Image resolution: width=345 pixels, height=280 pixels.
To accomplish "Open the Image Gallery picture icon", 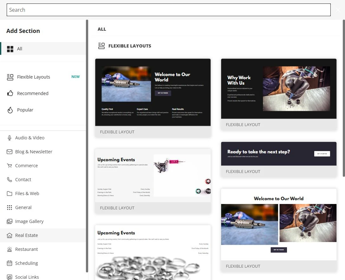I will (x=10, y=221).
